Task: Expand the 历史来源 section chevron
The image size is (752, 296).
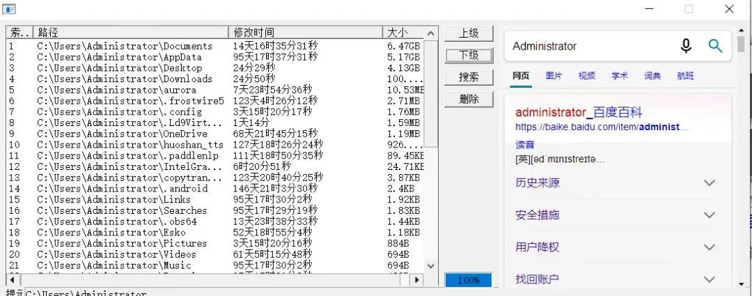Action: [710, 182]
